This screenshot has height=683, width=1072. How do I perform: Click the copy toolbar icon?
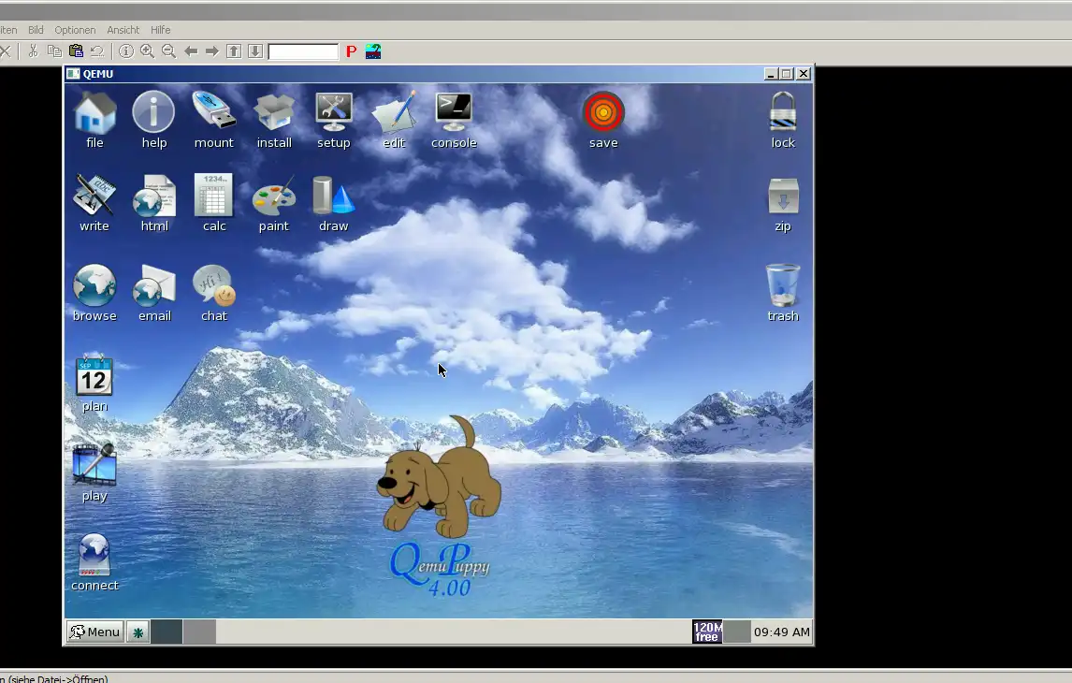(54, 51)
